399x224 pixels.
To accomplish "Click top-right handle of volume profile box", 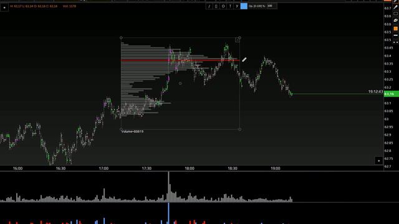I will (x=239, y=38).
